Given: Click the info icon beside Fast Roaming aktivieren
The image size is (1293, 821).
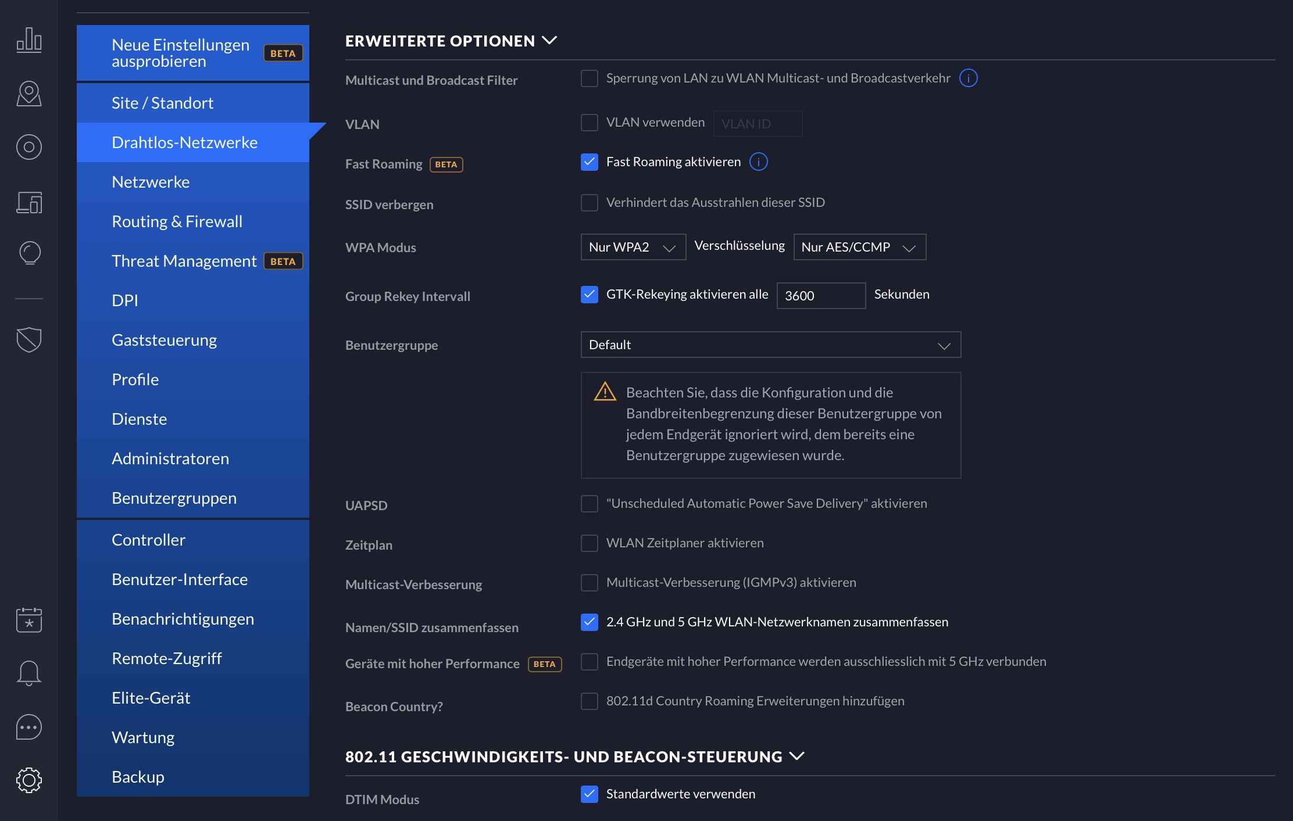Looking at the screenshot, I should pos(758,162).
